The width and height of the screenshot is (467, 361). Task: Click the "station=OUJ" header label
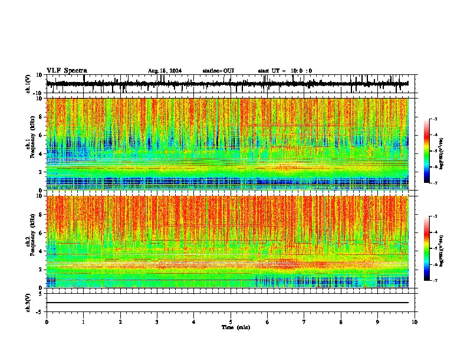[218, 71]
